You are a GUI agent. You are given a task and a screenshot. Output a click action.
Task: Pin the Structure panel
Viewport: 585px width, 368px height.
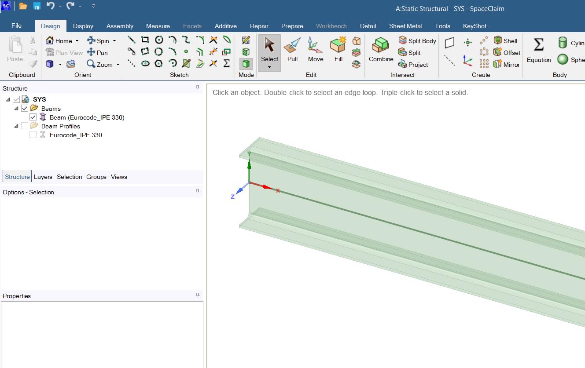coord(198,88)
